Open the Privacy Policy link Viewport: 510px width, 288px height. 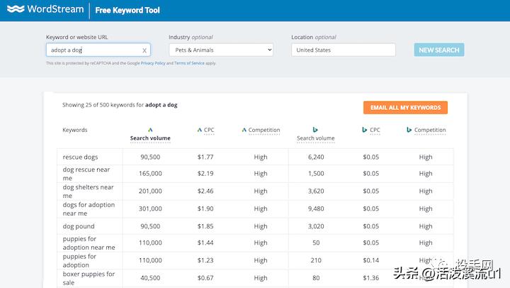[x=152, y=63]
